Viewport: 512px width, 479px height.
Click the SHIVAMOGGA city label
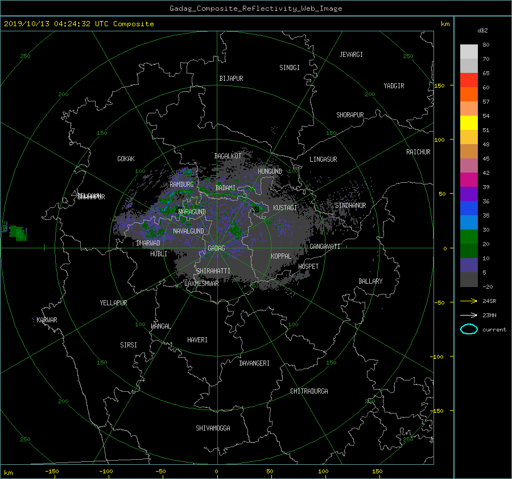213,428
